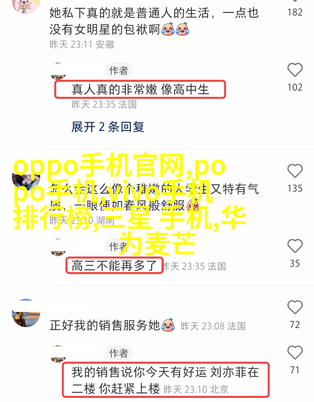The width and height of the screenshot is (314, 402).
Task: Tap the heart beside the 72-like comment
Action: click(295, 307)
